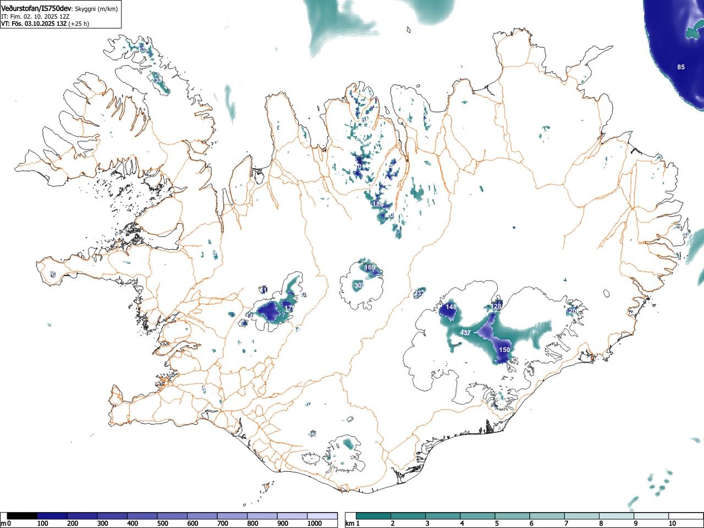The width and height of the screenshot is (704, 528).
Task: Click the black 0–100 m legend swatch
Action: point(23,516)
